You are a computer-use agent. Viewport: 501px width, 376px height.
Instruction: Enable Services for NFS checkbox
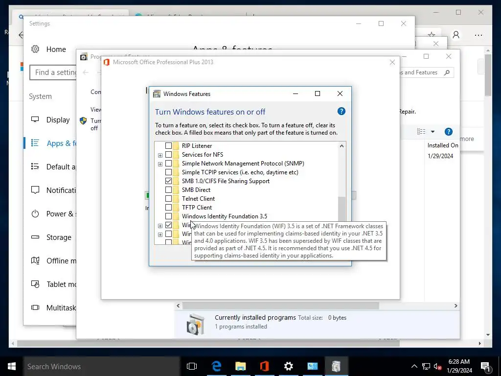[x=168, y=155]
